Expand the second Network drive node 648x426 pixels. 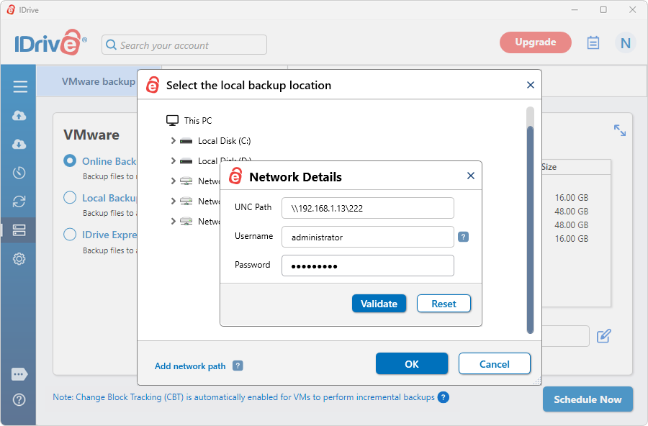pos(173,201)
